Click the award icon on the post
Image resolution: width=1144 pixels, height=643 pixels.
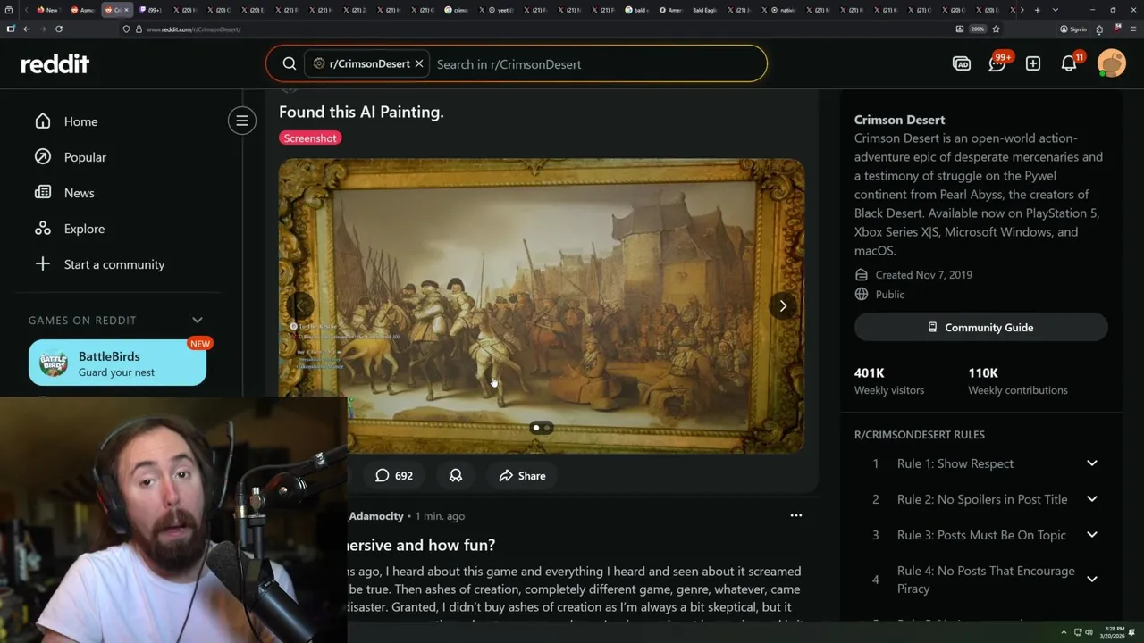456,476
